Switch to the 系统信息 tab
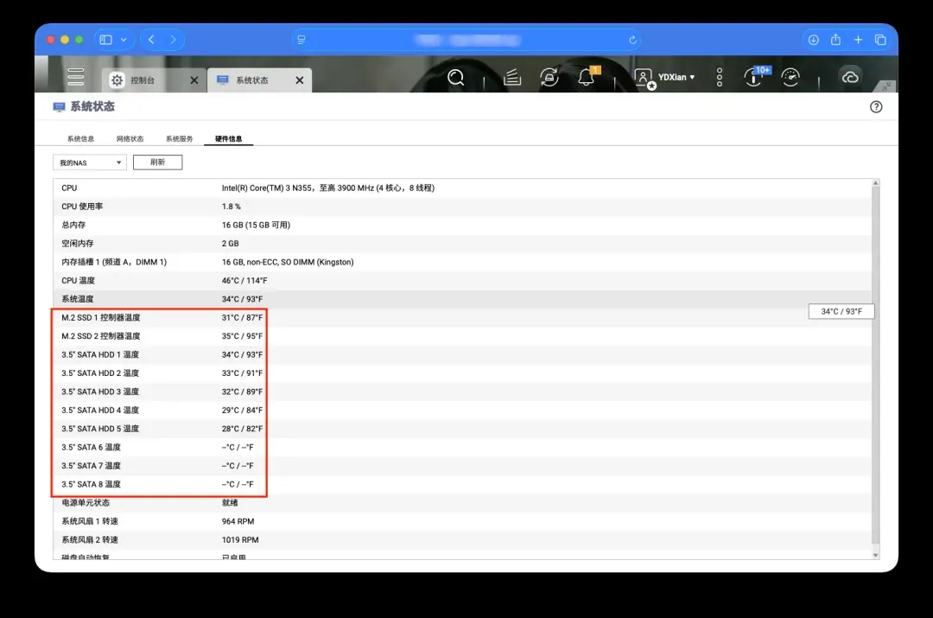 [80, 139]
